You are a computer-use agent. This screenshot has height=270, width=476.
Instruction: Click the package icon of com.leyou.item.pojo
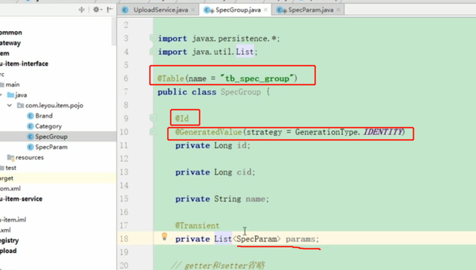point(20,105)
